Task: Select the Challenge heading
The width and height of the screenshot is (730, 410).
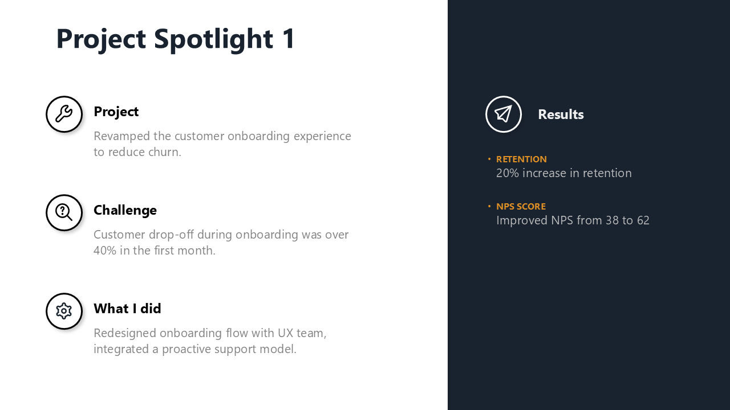Action: coord(125,210)
